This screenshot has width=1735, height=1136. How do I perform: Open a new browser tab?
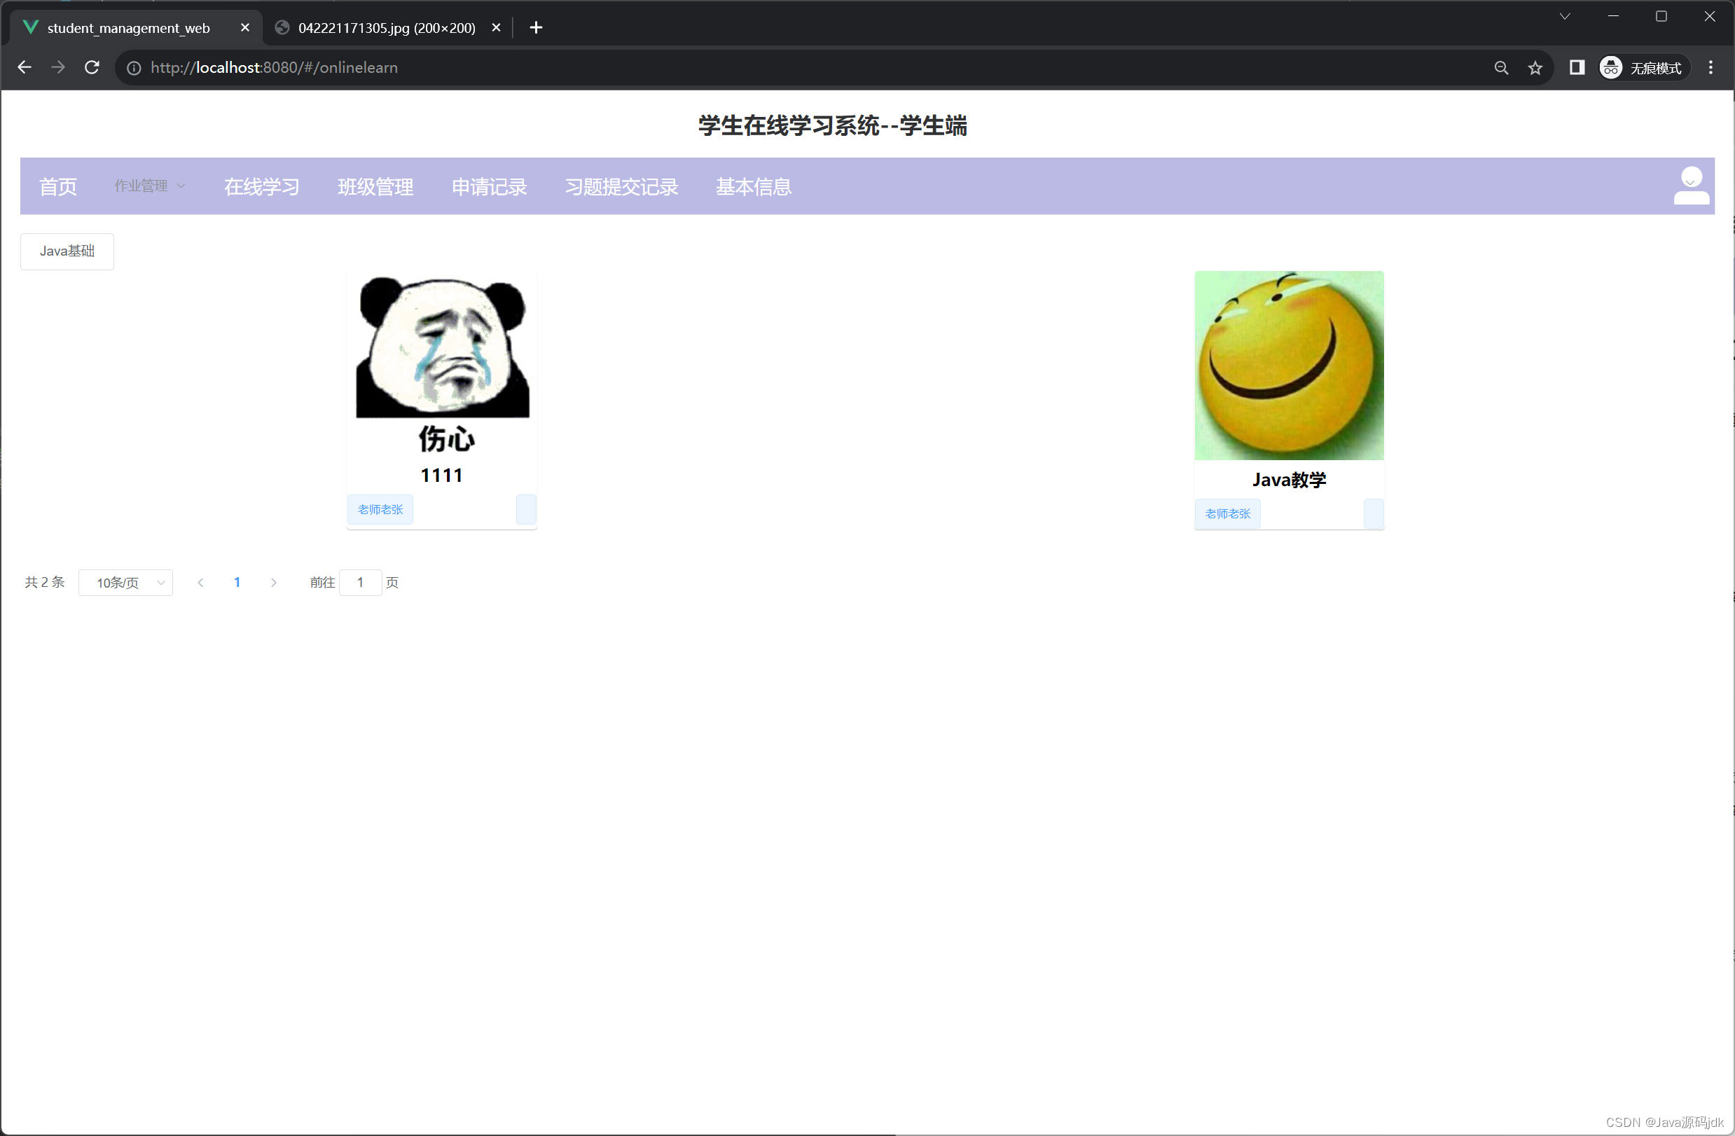point(536,28)
